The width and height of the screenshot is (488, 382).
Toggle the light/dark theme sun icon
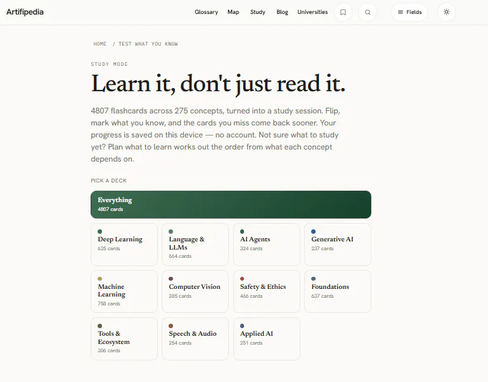point(446,12)
